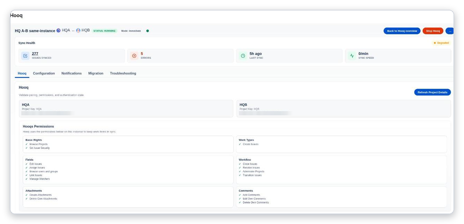Select the HQA project card
Viewport: 464px width, 224px height.
pos(126,109)
